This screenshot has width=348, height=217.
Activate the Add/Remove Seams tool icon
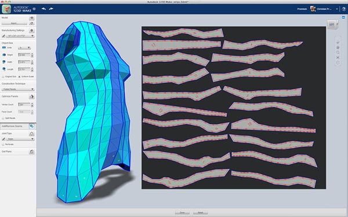[31, 126]
